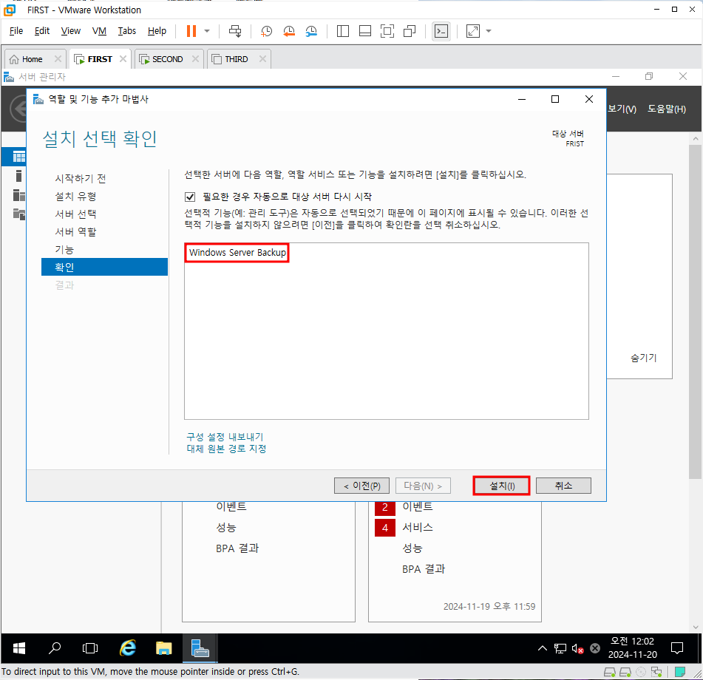The image size is (703, 680).
Task: Open the Windows Start menu
Action: [18, 648]
